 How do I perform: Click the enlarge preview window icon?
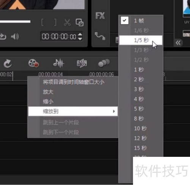point(79,22)
